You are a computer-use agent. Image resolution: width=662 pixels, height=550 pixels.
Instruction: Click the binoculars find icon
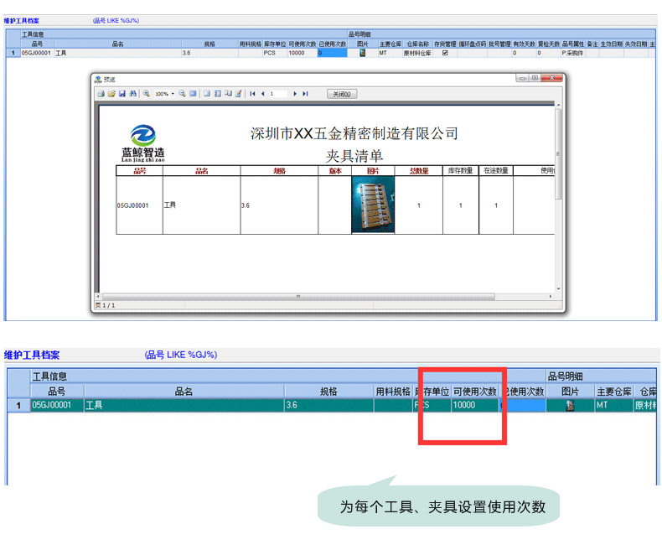133,94
